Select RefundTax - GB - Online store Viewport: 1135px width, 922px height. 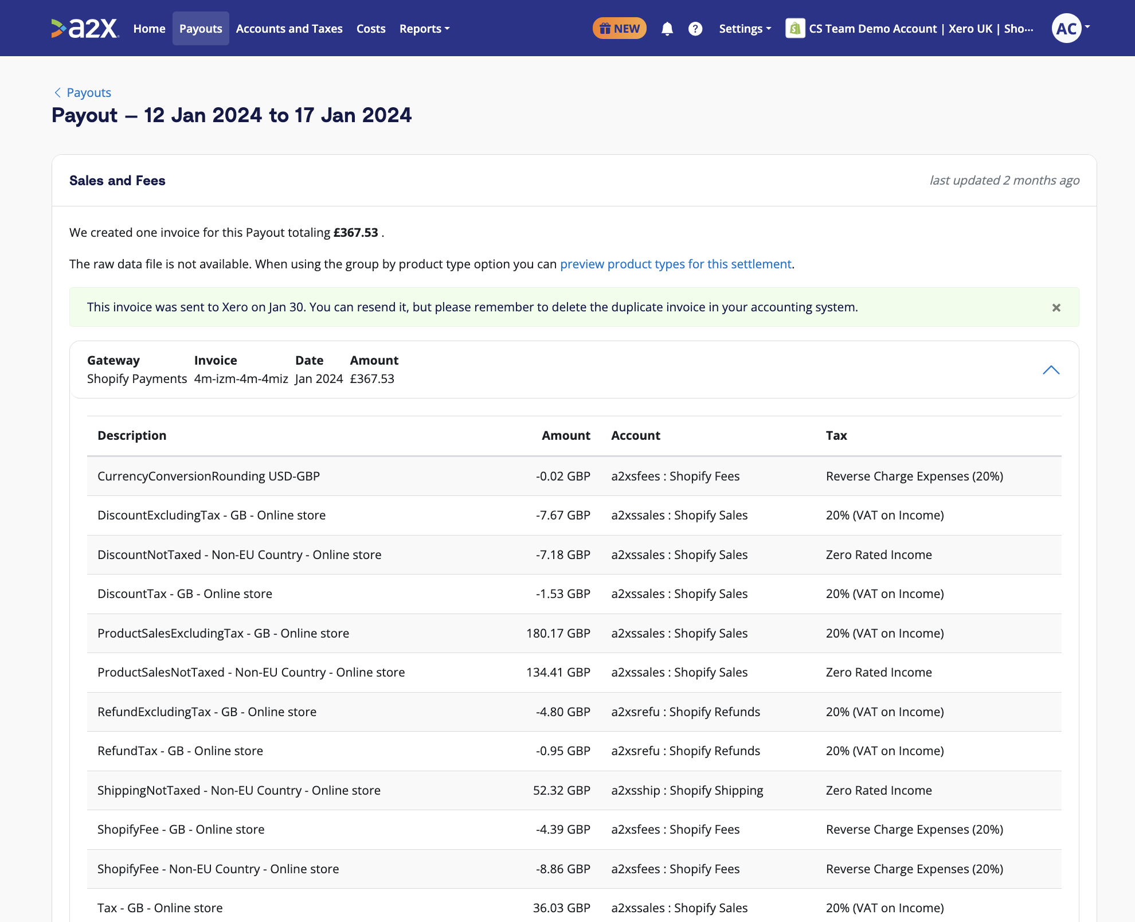pos(574,751)
